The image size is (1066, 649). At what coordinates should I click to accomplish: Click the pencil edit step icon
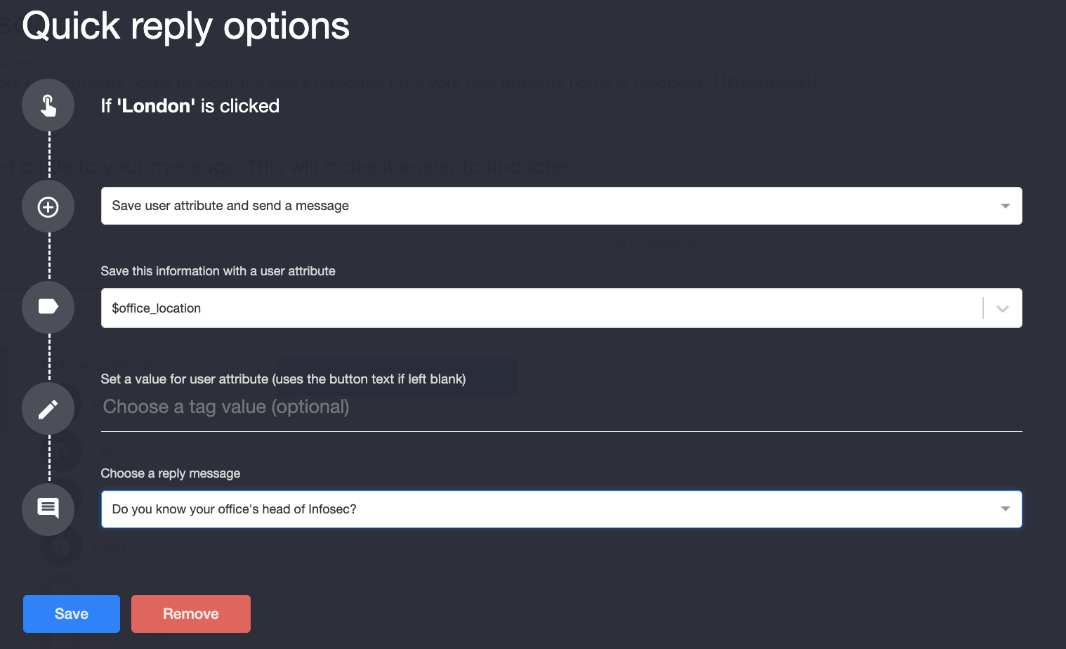point(48,409)
